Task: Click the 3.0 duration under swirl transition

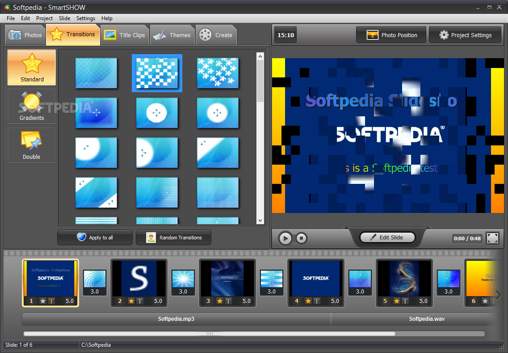Action: coord(95,291)
